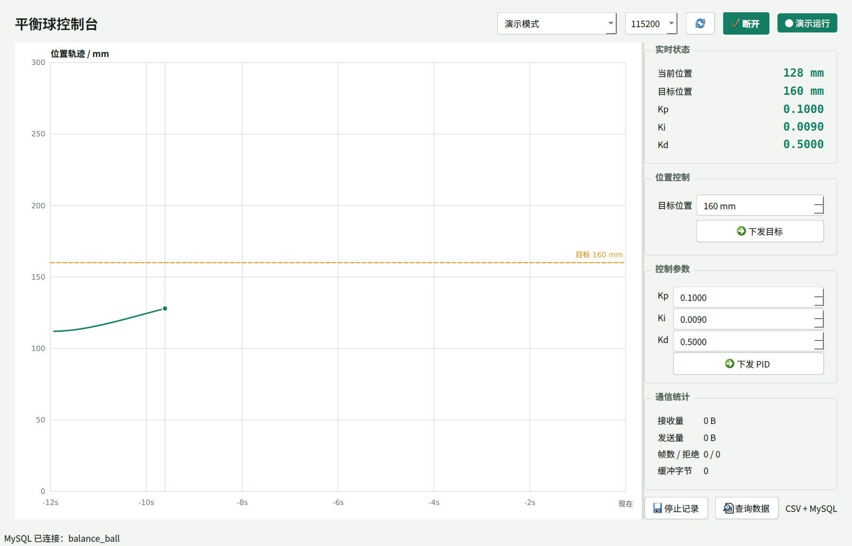This screenshot has height=546, width=852.
Task: Click the 断开 disconnect button
Action: 745,23
